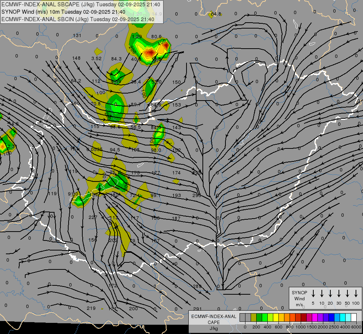Click the 'SYNOP Wind (m/s) 10m' title line
363x334 pixels.
(x=63, y=12)
